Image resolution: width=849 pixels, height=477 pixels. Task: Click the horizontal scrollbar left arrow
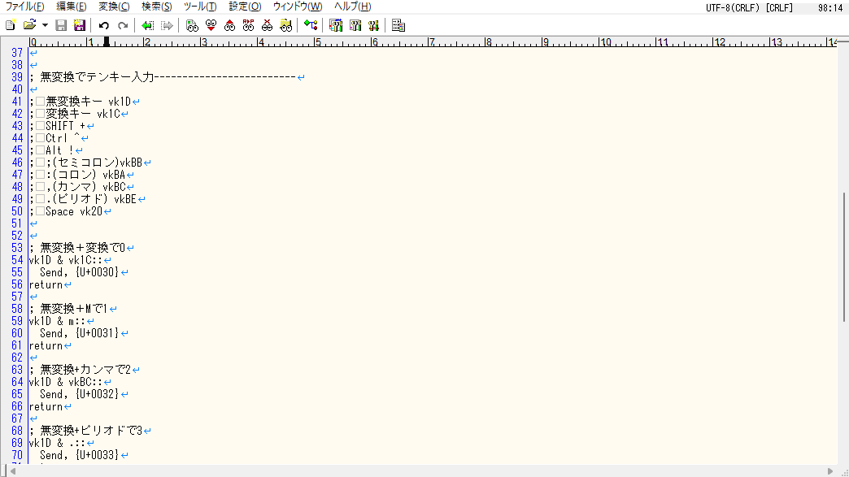pos(13,471)
